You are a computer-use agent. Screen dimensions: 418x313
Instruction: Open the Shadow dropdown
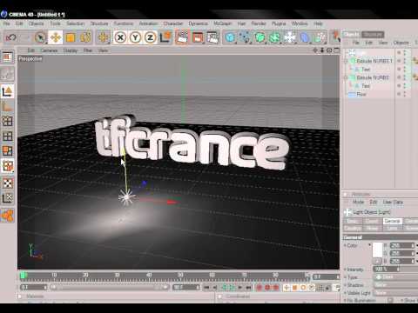[x=395, y=285]
